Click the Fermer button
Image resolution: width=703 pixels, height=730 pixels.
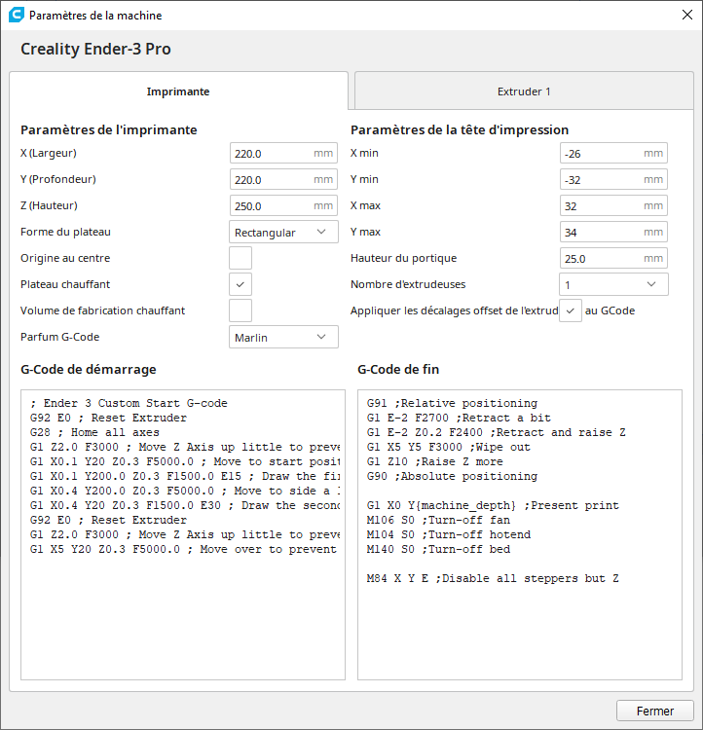tap(655, 711)
